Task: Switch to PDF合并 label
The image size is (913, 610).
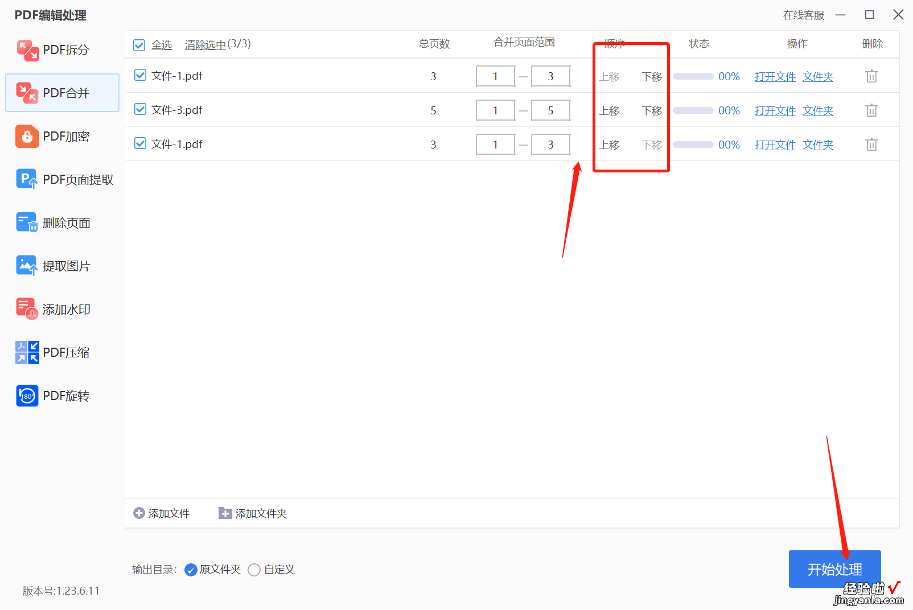Action: pos(66,93)
